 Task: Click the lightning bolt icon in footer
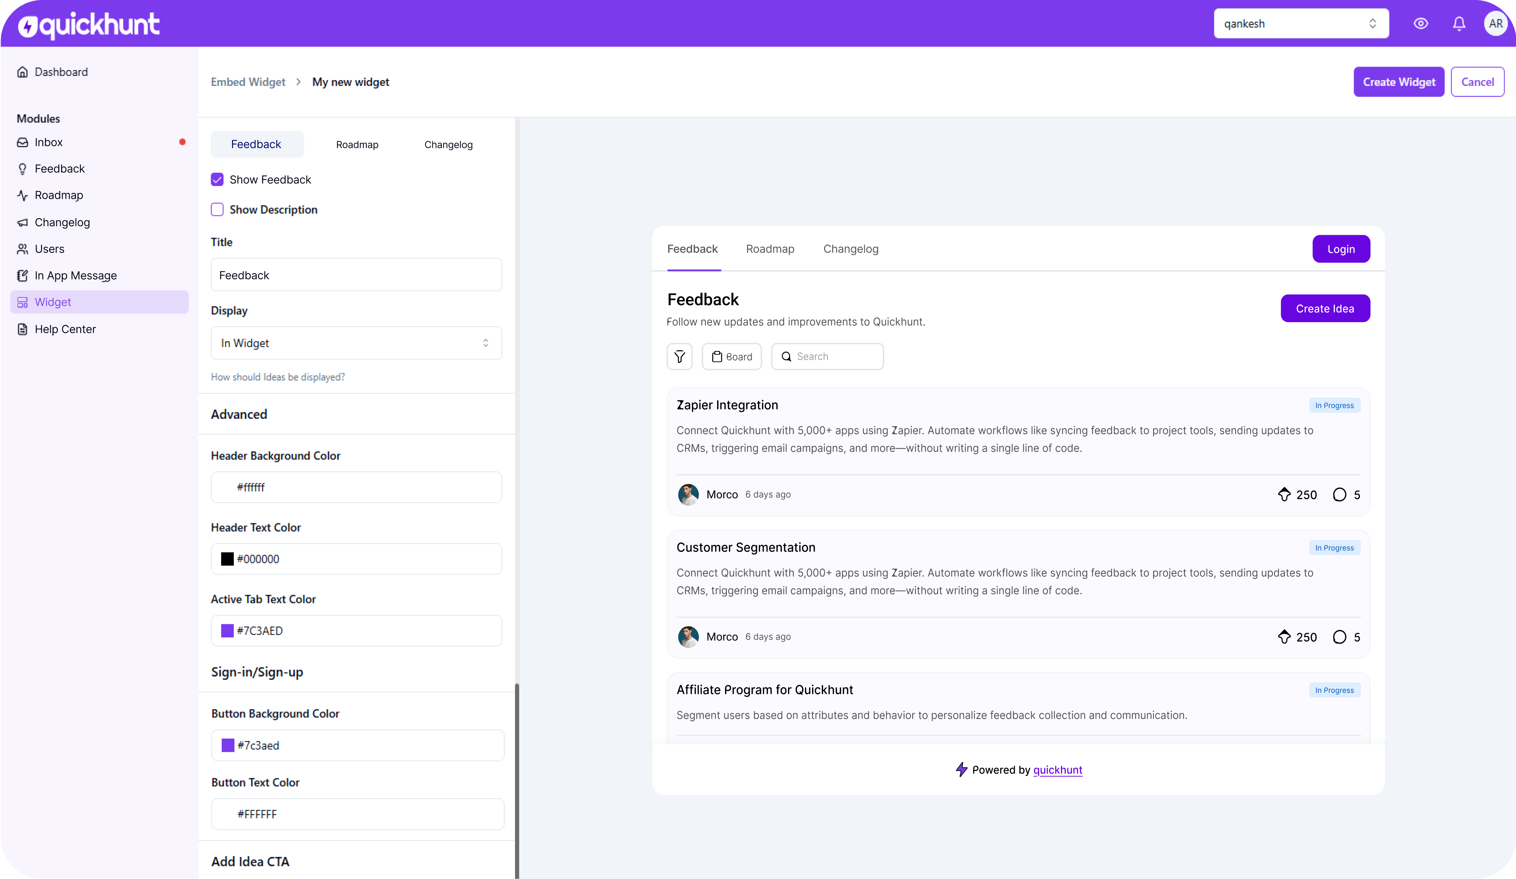coord(962,770)
